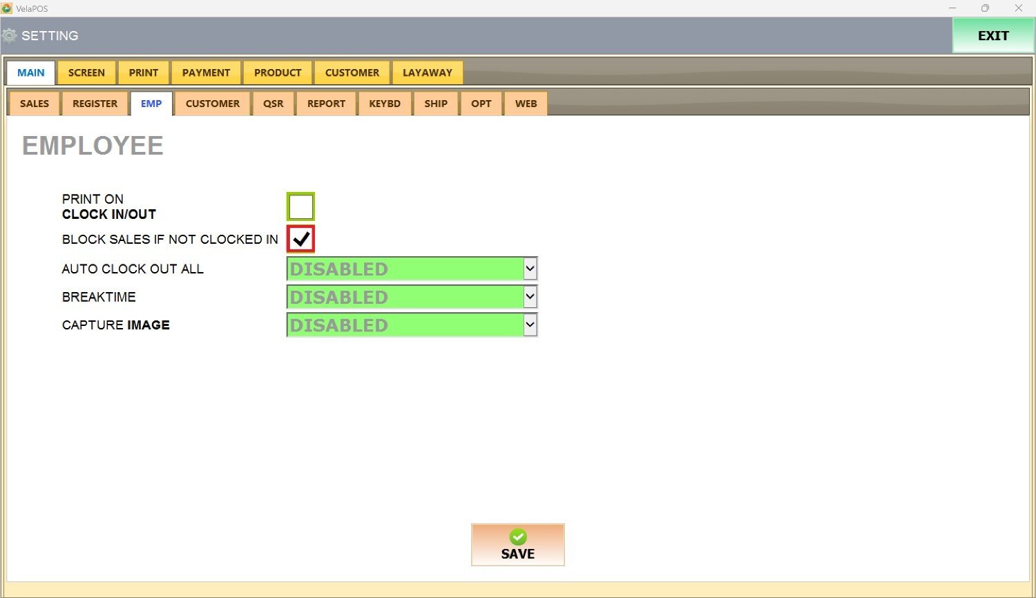
Task: Uncheck Block Sales If Not Clocked In
Action: (301, 239)
